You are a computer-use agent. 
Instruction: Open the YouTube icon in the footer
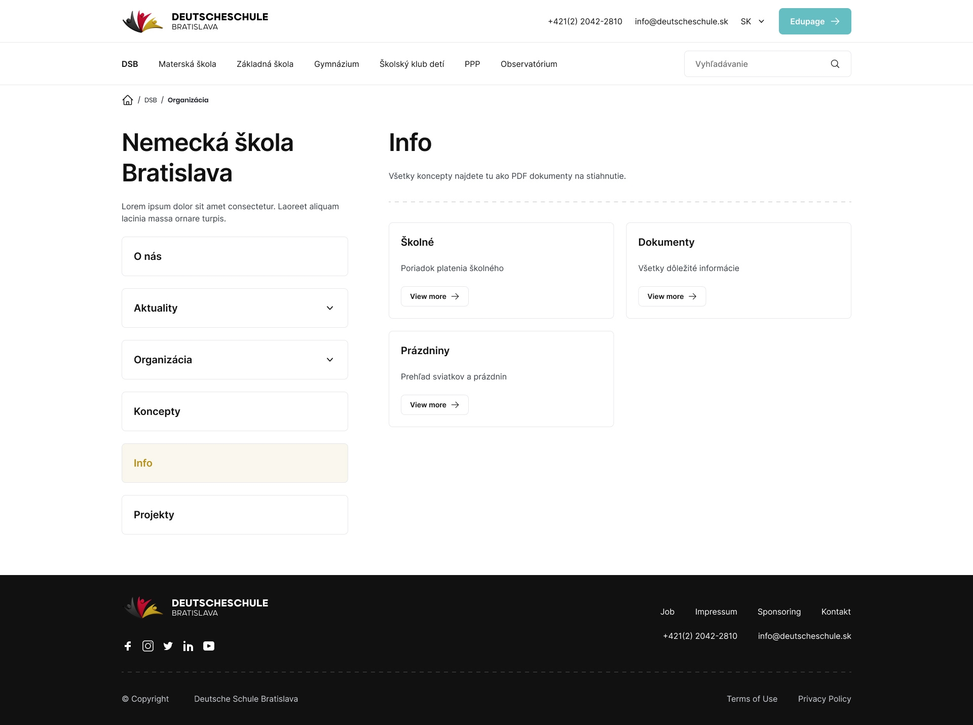(x=209, y=646)
